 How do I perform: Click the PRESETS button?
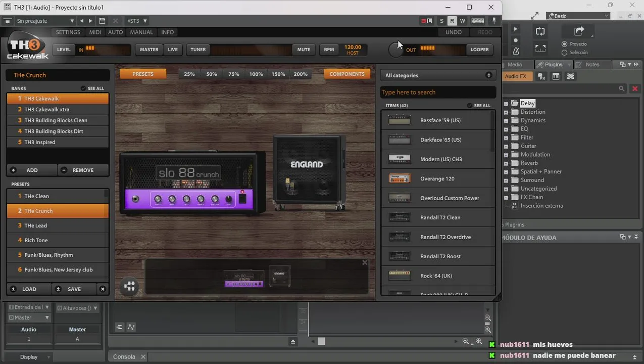click(143, 74)
